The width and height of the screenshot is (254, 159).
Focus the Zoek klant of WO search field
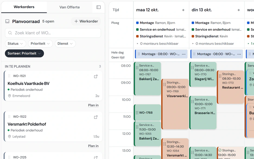click(x=53, y=33)
